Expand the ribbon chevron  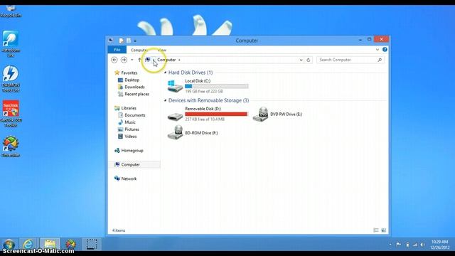point(378,50)
